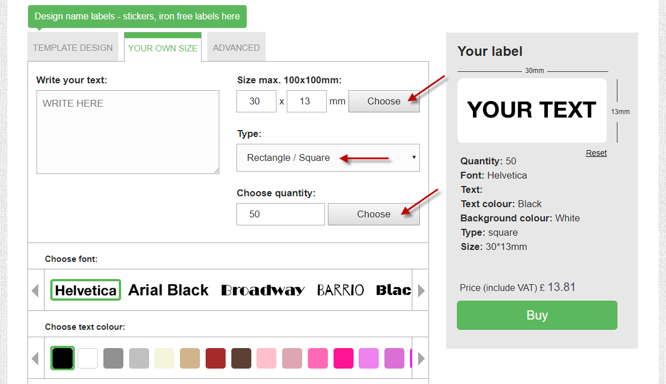Screen dimensions: 666x384
Task: Click the 'Background colour: White' summary line
Action: (x=520, y=218)
